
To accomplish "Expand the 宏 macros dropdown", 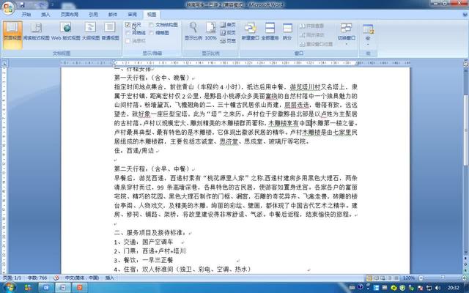I will click(368, 34).
